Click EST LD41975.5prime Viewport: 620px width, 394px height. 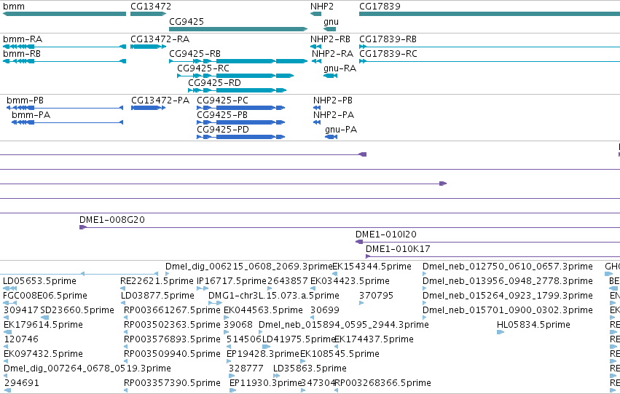(x=267, y=347)
